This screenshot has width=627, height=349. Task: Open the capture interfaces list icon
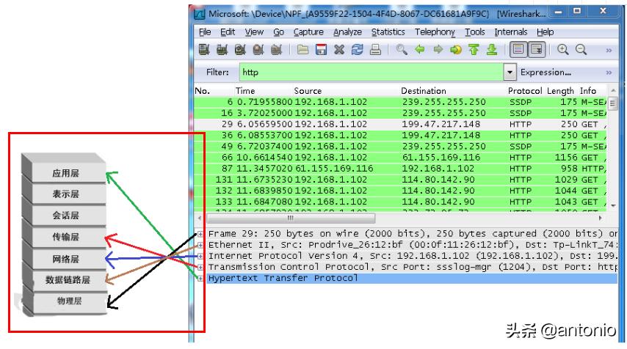click(204, 50)
